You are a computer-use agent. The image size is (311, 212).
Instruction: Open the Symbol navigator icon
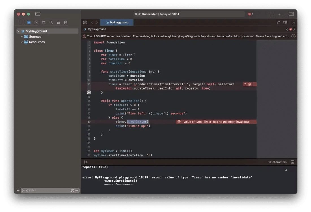[x=44, y=22]
